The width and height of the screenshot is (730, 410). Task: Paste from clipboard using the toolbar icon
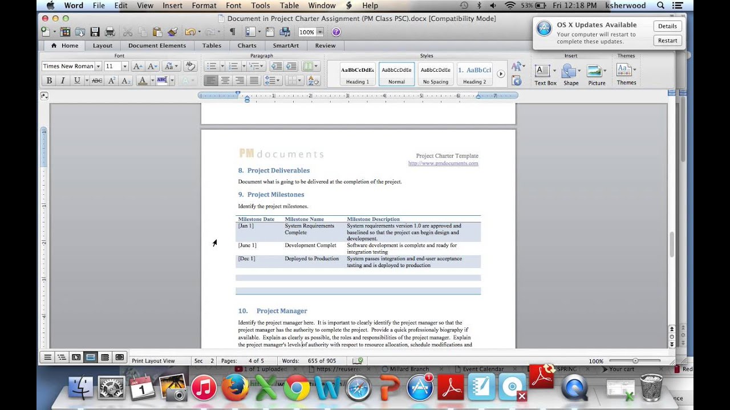pos(157,32)
